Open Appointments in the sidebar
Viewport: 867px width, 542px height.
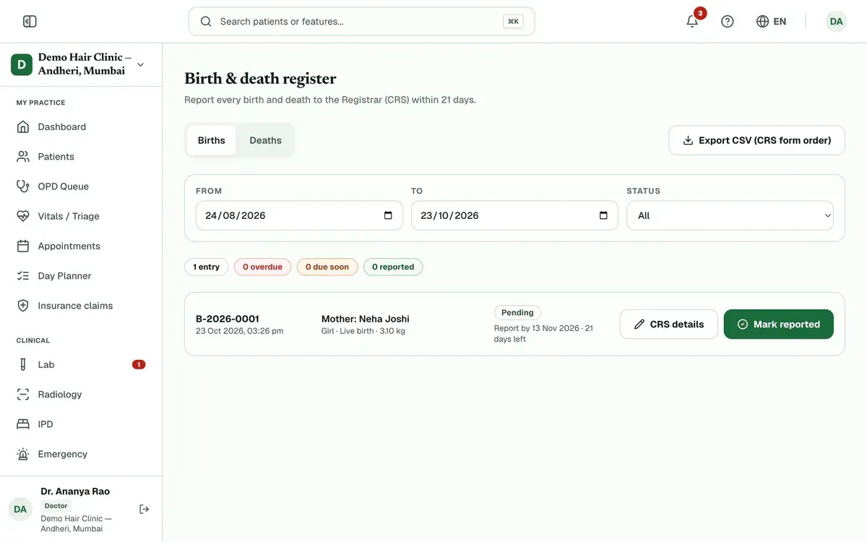coord(81,246)
